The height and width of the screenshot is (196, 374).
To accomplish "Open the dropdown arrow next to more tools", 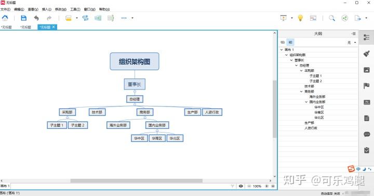I will pos(132,18).
